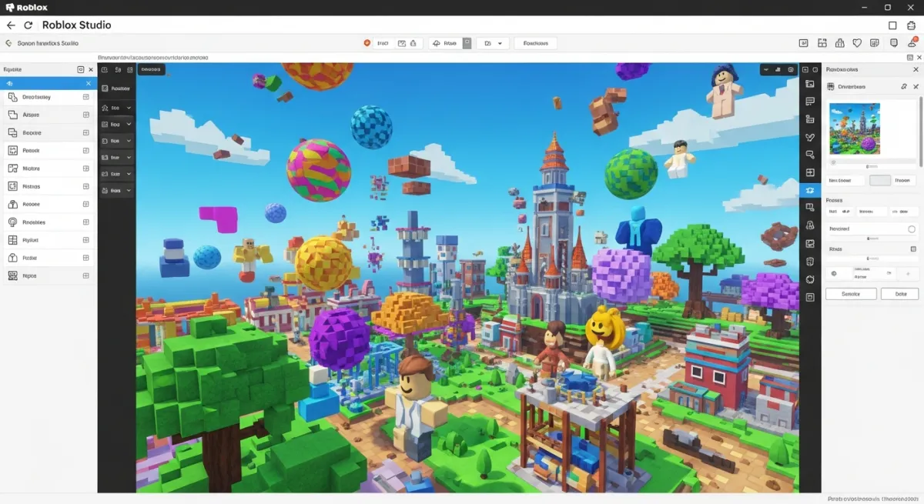
Task: Expand the fourth chevron dropdown in dark toolbar
Action: coord(129,157)
